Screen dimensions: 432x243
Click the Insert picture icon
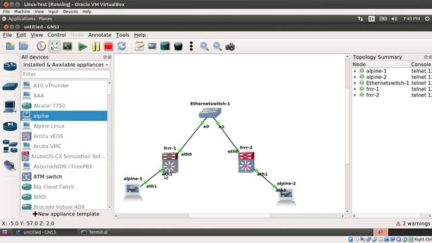tap(152, 47)
